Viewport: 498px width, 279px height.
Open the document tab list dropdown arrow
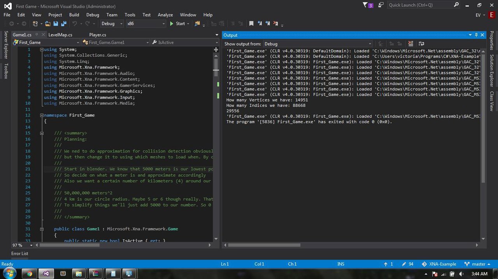[x=217, y=35]
